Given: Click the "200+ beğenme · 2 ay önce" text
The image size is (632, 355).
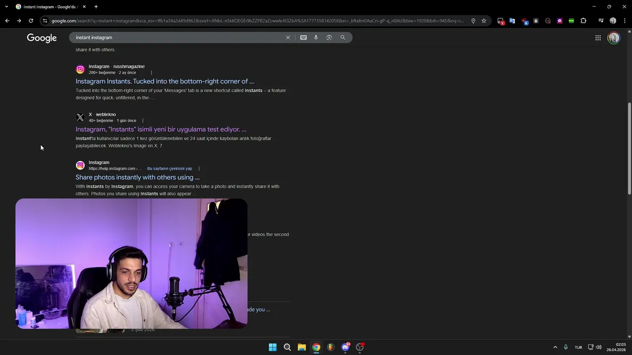Looking at the screenshot, I should (112, 72).
